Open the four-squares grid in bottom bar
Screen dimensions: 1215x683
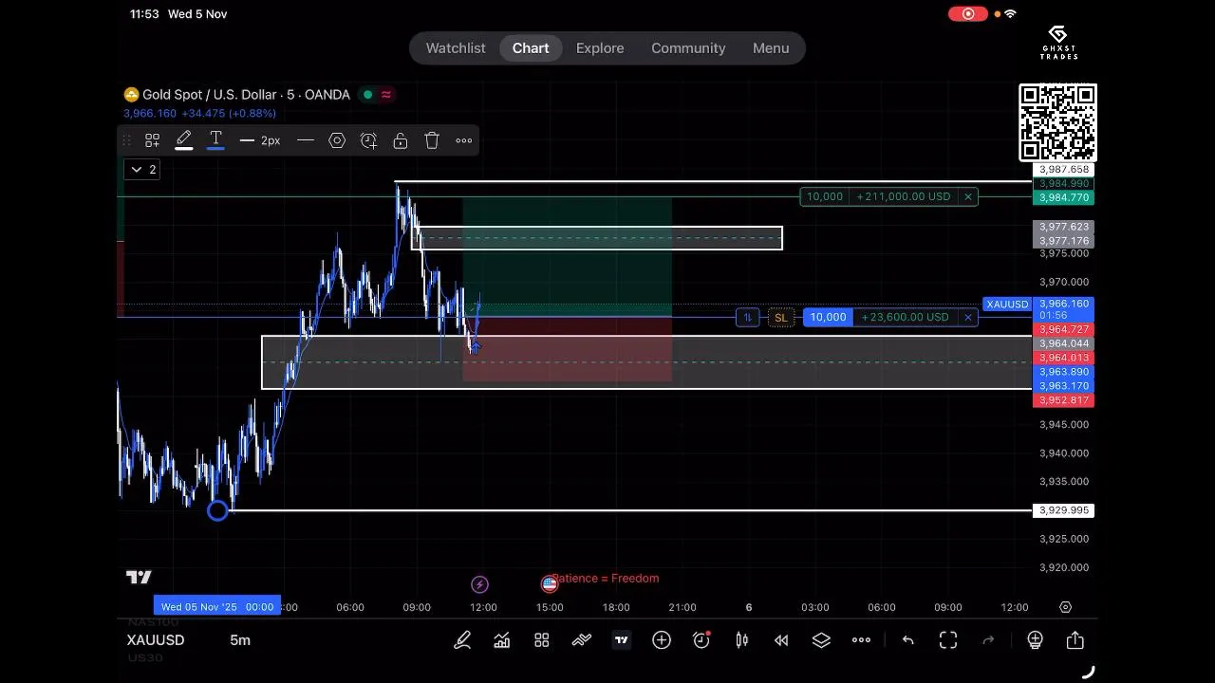pyautogui.click(x=542, y=640)
